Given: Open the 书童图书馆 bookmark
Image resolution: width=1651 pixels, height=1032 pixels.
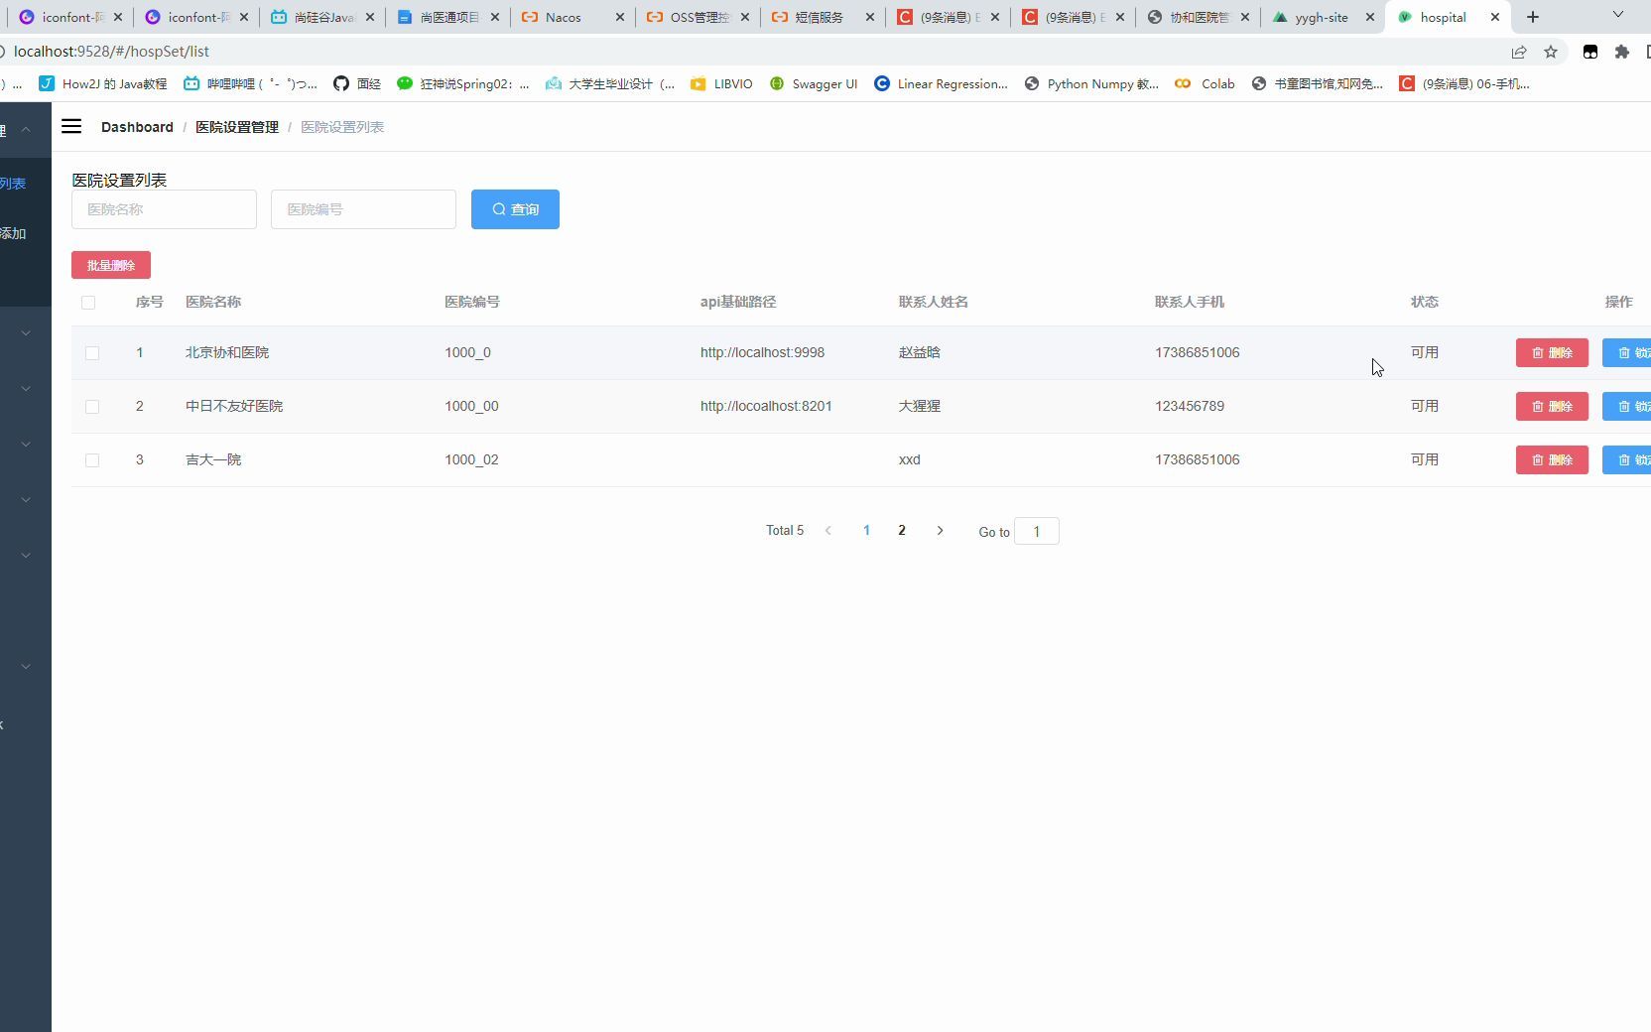Looking at the screenshot, I should click(1318, 84).
